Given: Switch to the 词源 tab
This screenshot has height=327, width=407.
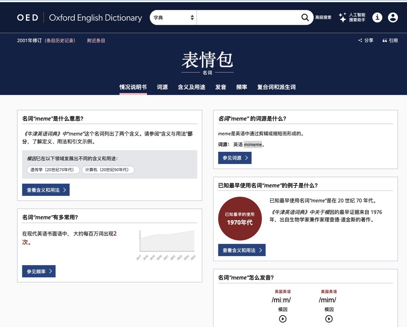Looking at the screenshot, I should (162, 87).
